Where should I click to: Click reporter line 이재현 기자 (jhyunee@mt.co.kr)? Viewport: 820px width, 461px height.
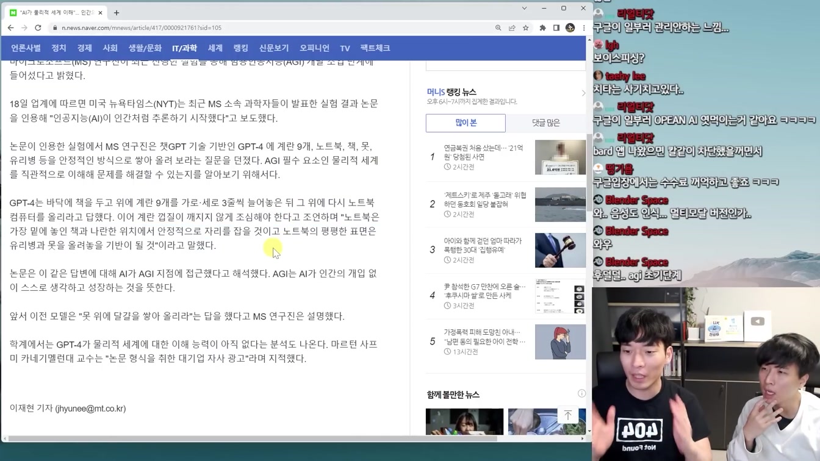pyautogui.click(x=68, y=409)
